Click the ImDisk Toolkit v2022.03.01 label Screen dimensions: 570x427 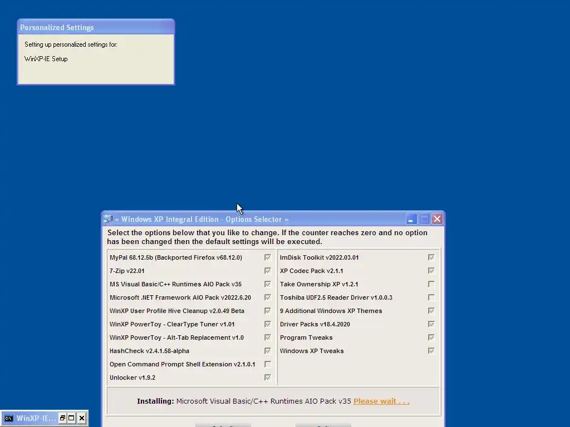tap(319, 257)
